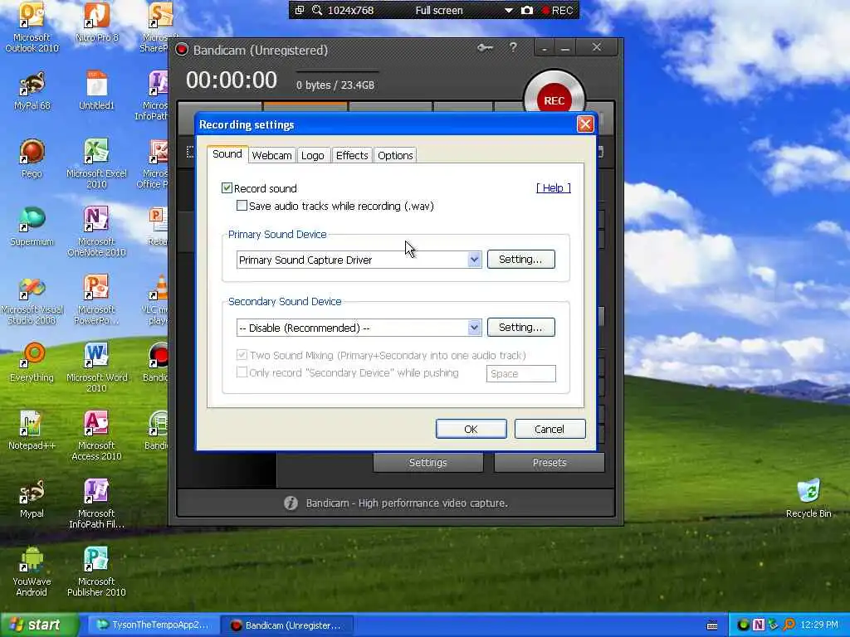Click the Presets button in Bandicam window
Viewport: 850px width, 637px height.
coord(550,463)
